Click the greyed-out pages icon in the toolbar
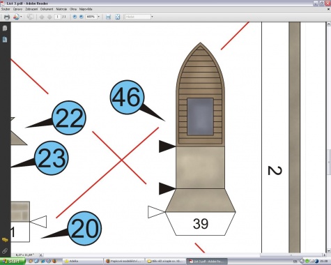The width and height of the screenshot is (331, 265). point(30,17)
